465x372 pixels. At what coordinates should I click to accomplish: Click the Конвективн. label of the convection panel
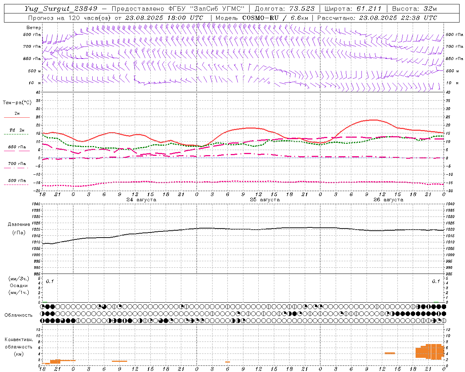point(19,339)
